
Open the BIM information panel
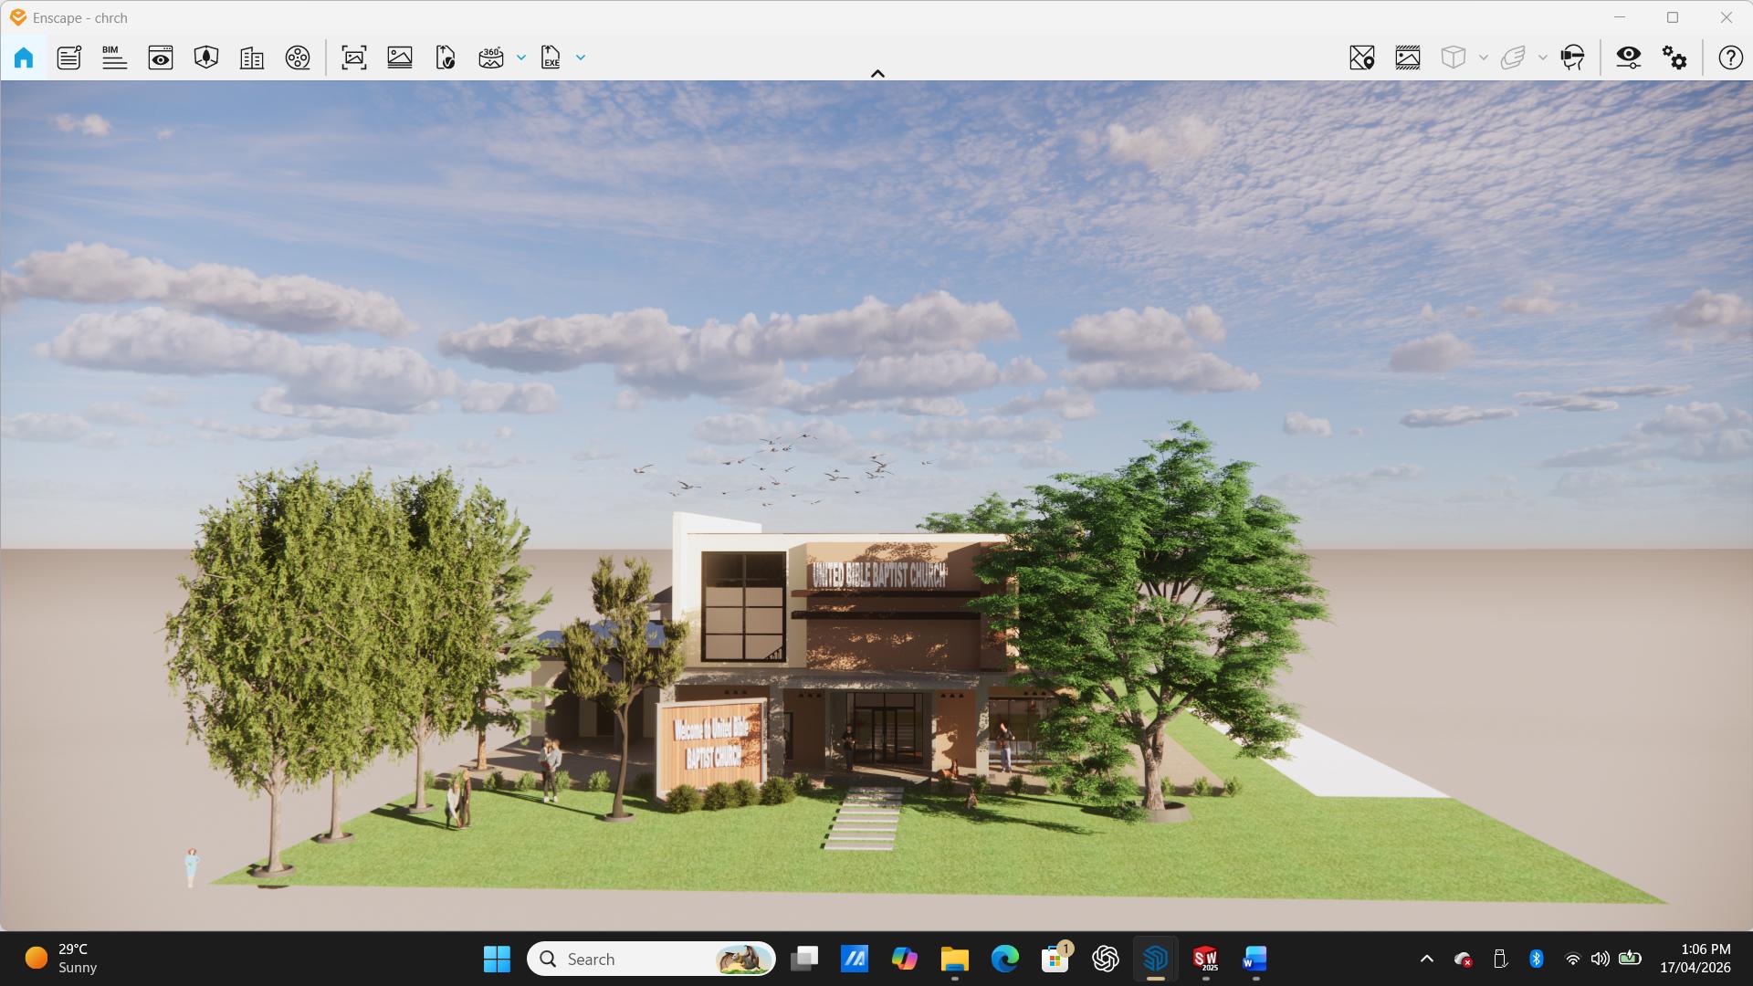click(114, 58)
